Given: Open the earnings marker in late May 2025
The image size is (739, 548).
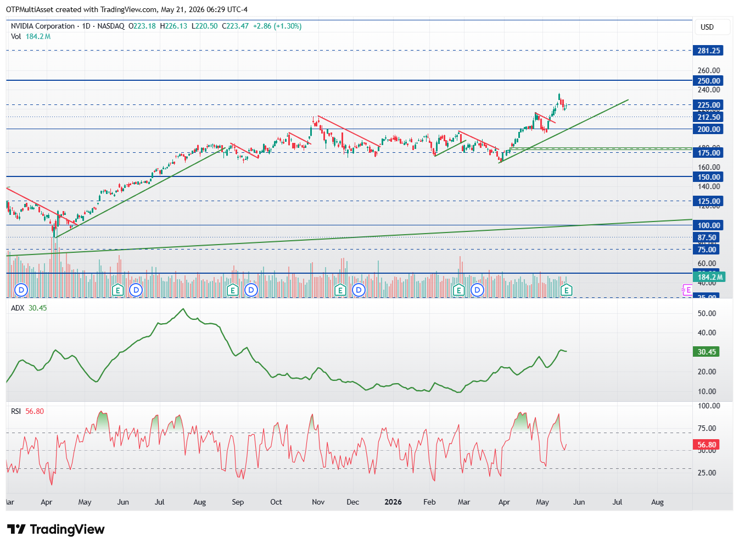Looking at the screenshot, I should tap(117, 290).
